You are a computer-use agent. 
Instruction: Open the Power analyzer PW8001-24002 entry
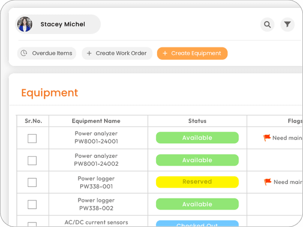[x=96, y=160]
